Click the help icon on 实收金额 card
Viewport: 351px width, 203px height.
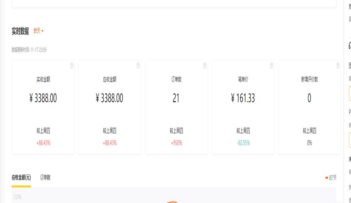click(72, 66)
